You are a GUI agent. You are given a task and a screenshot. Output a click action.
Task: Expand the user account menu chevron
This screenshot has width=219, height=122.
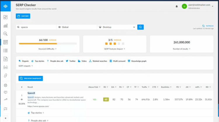(213, 6)
